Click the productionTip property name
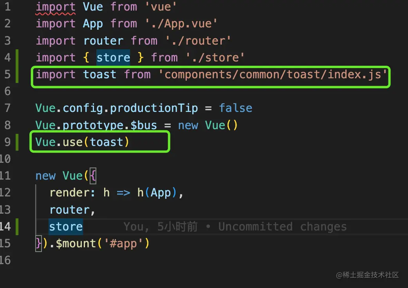 (153, 108)
